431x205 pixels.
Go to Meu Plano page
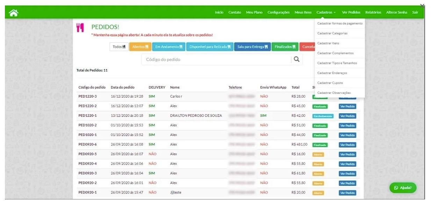point(254,13)
